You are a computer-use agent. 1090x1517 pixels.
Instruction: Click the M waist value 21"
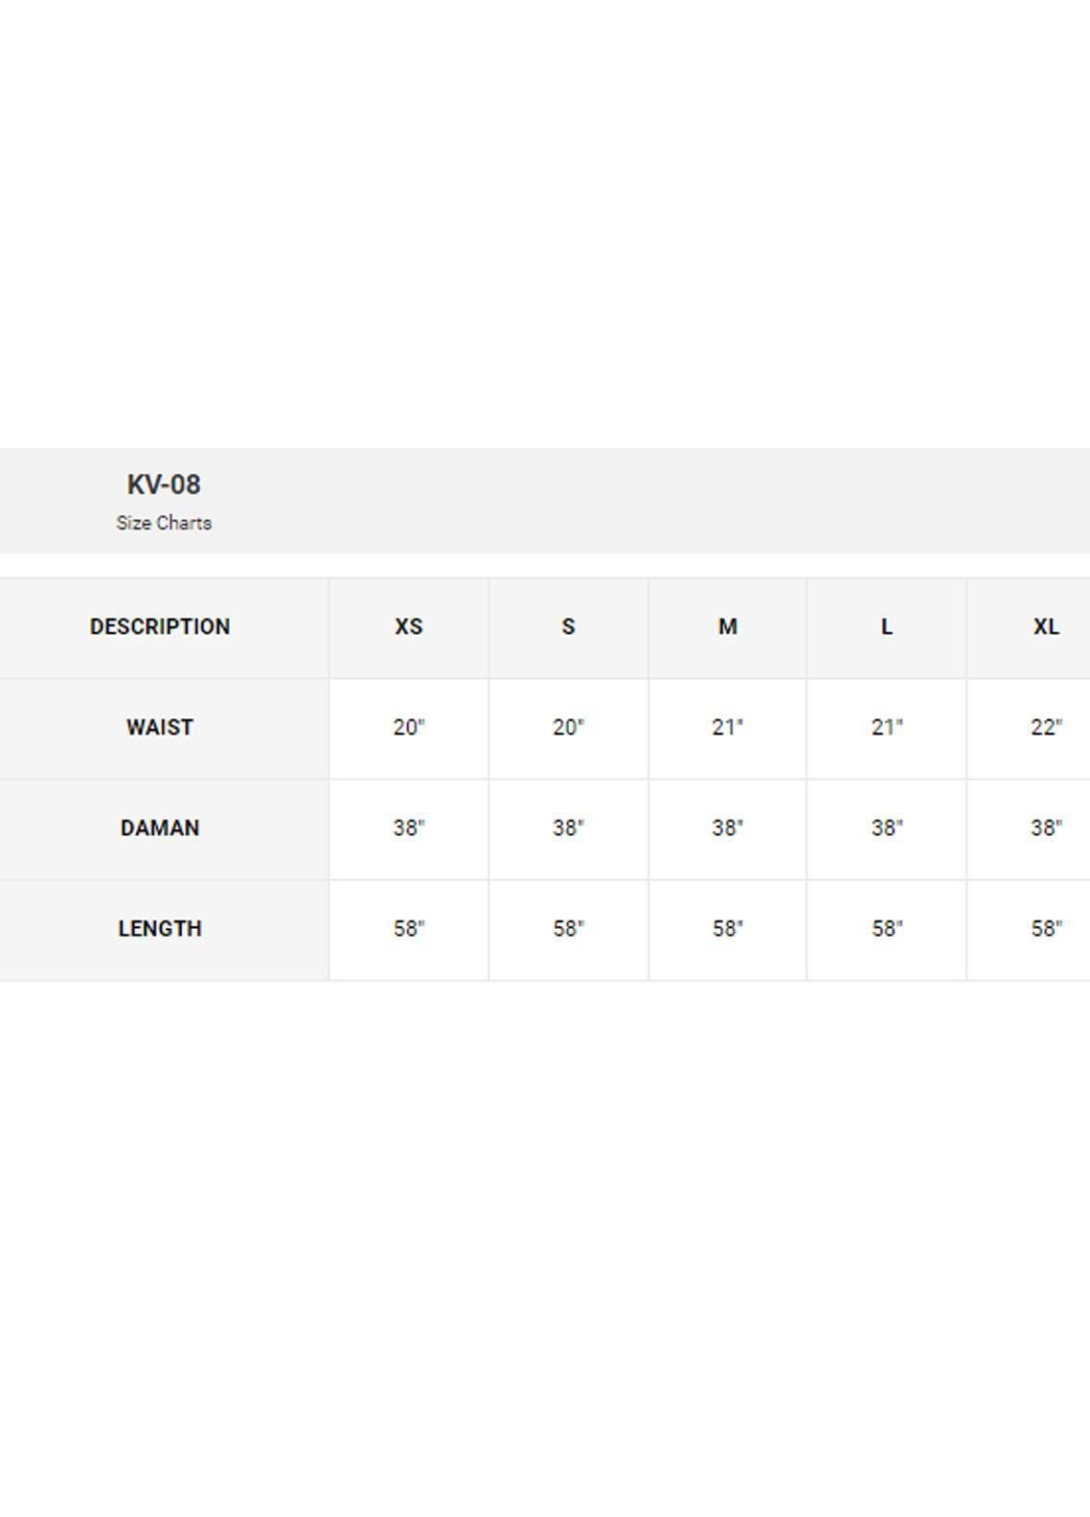click(x=728, y=727)
